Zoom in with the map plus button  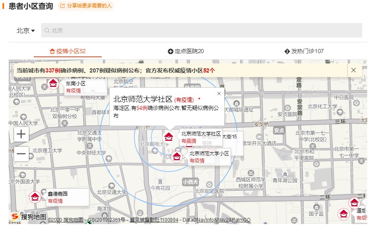tap(21, 134)
